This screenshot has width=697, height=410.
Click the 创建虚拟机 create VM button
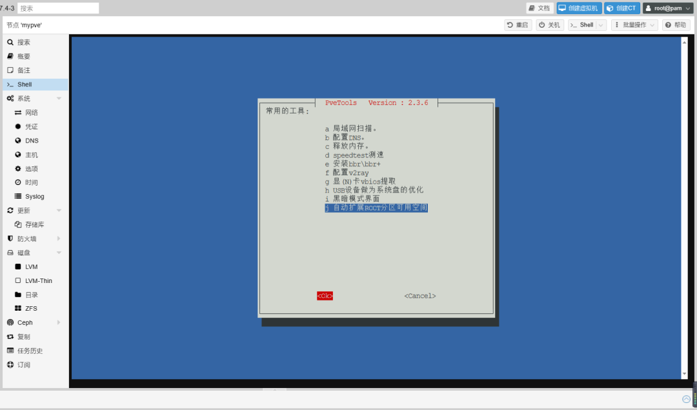(579, 8)
